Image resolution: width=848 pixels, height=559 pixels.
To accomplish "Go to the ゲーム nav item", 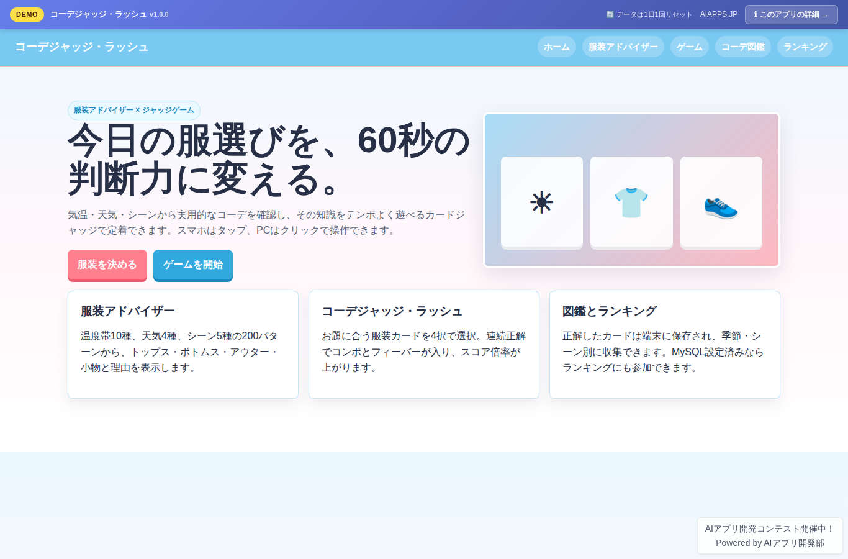I will pos(690,47).
